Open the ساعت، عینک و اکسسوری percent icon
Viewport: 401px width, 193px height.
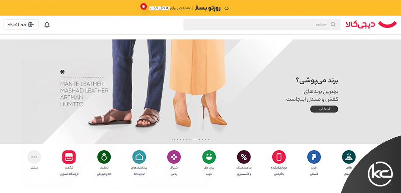click(244, 157)
